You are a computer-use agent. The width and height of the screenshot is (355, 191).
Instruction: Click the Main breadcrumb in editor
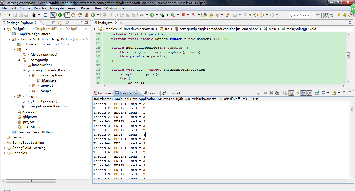pos(272,29)
